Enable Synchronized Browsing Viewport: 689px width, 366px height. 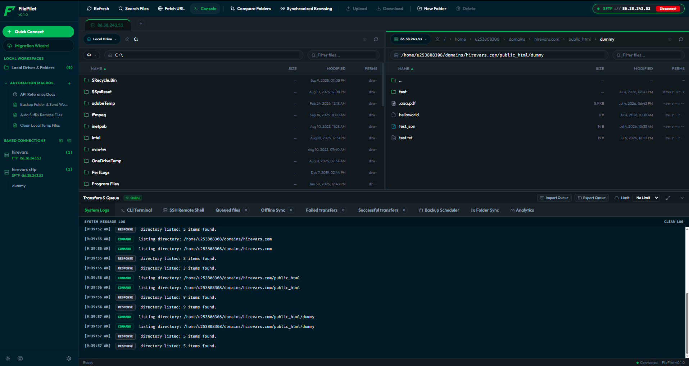click(x=306, y=9)
